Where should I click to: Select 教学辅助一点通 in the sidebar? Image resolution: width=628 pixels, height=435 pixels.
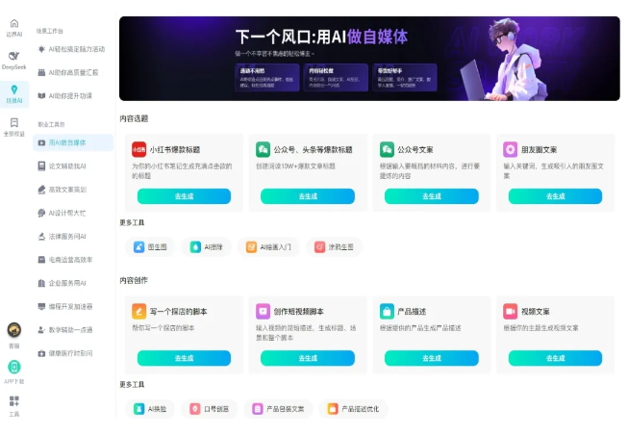[x=73, y=330]
